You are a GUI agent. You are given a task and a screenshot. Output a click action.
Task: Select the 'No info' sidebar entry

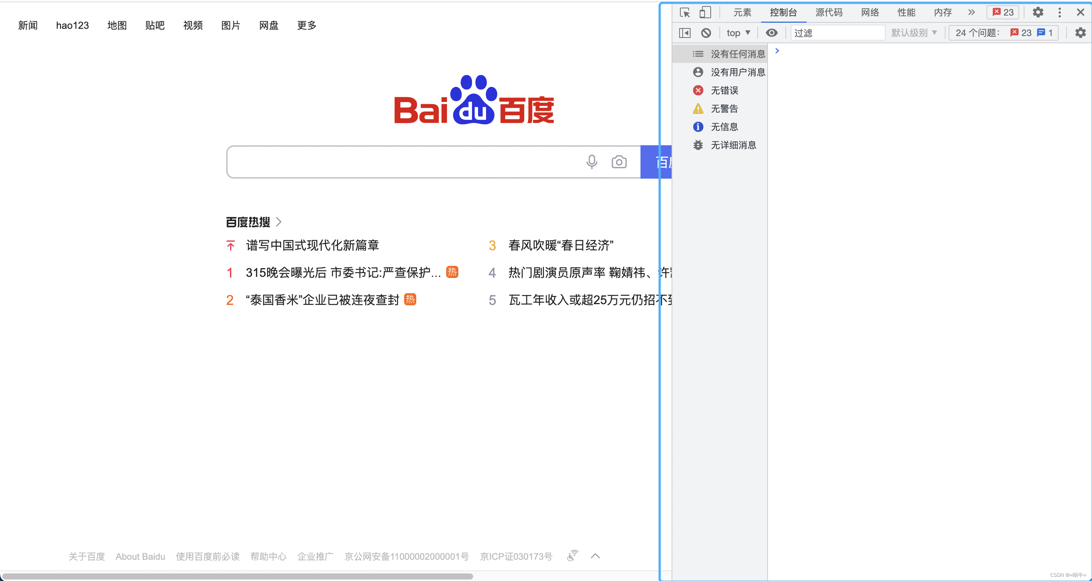coord(720,127)
